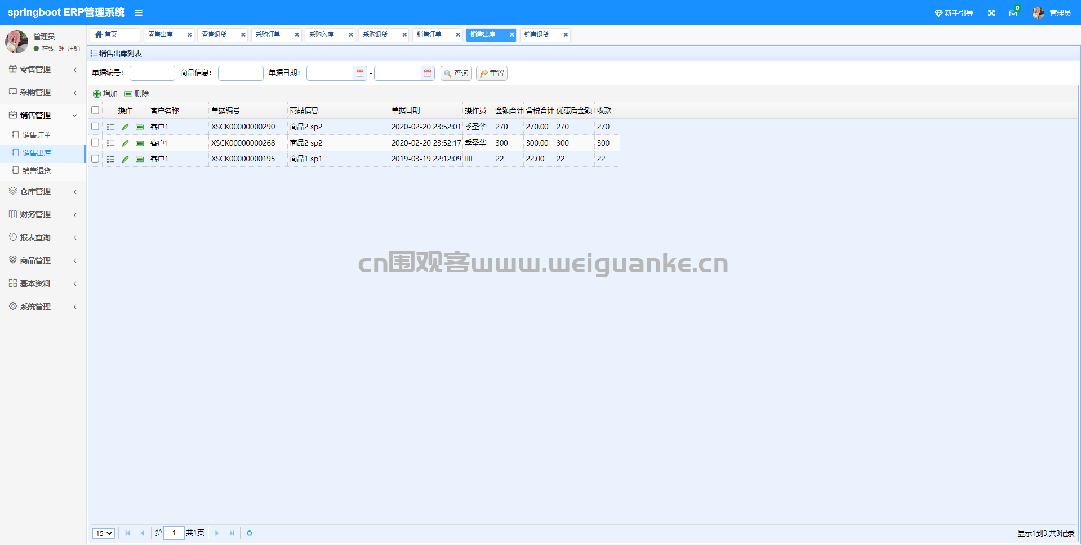Check the row for XSCK00000000290

[95, 127]
